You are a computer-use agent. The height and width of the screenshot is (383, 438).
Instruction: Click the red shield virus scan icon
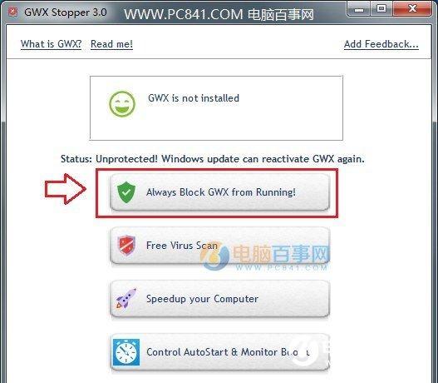coord(126,246)
